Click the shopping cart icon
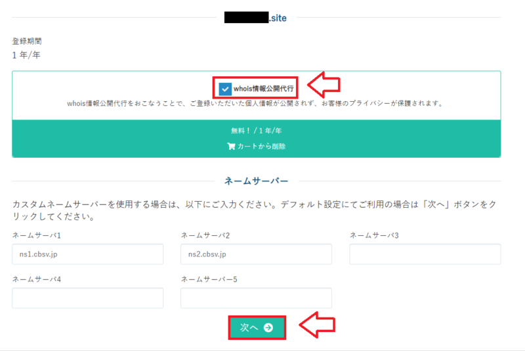 [x=231, y=147]
